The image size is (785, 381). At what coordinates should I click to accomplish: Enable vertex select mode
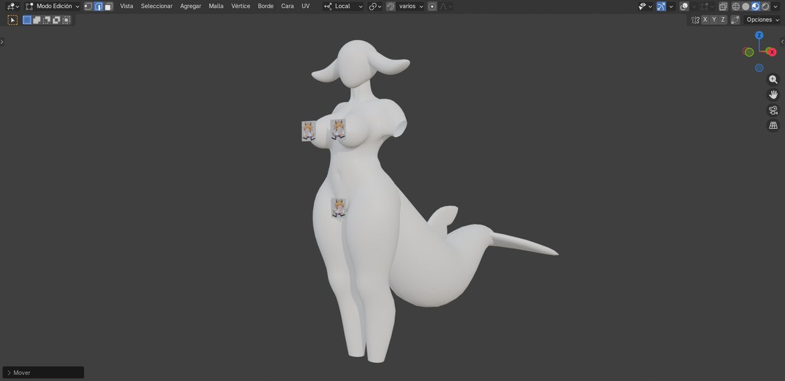point(88,6)
